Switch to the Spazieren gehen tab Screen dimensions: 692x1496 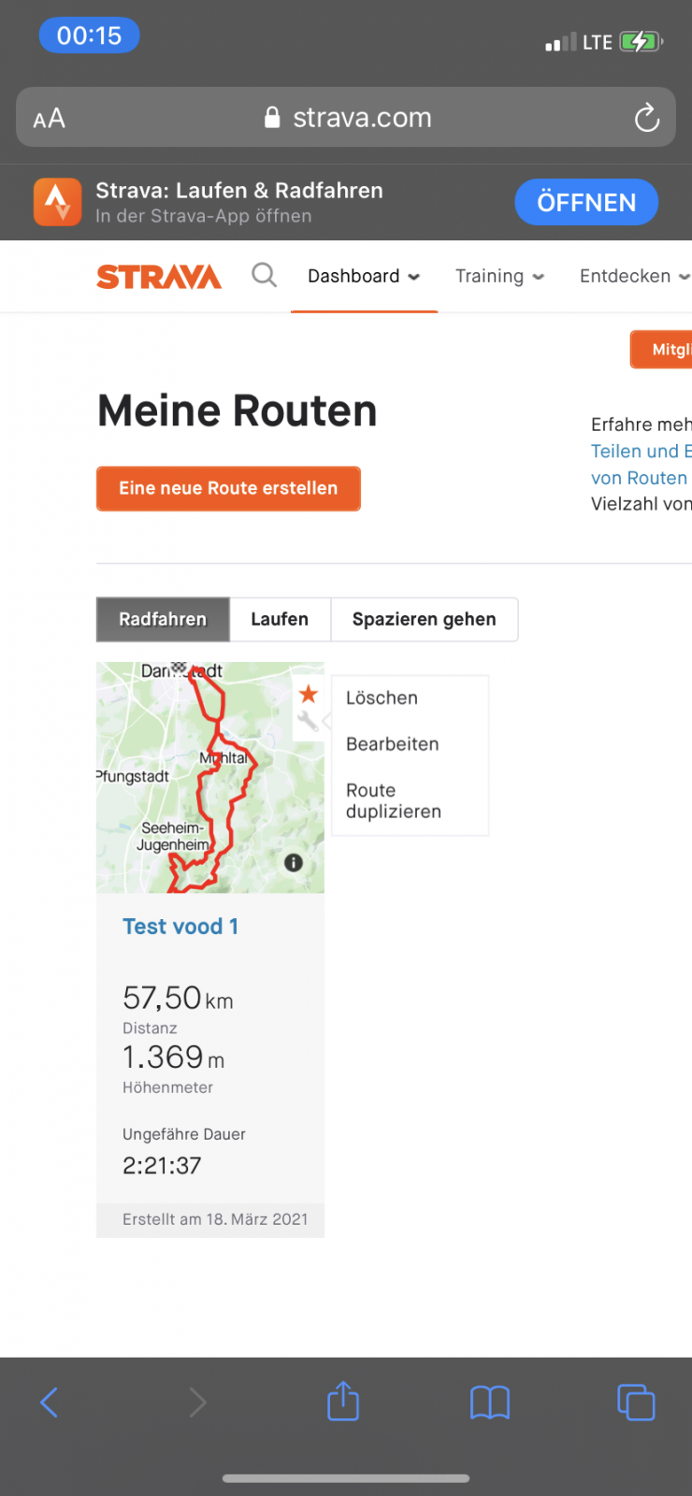(x=424, y=619)
